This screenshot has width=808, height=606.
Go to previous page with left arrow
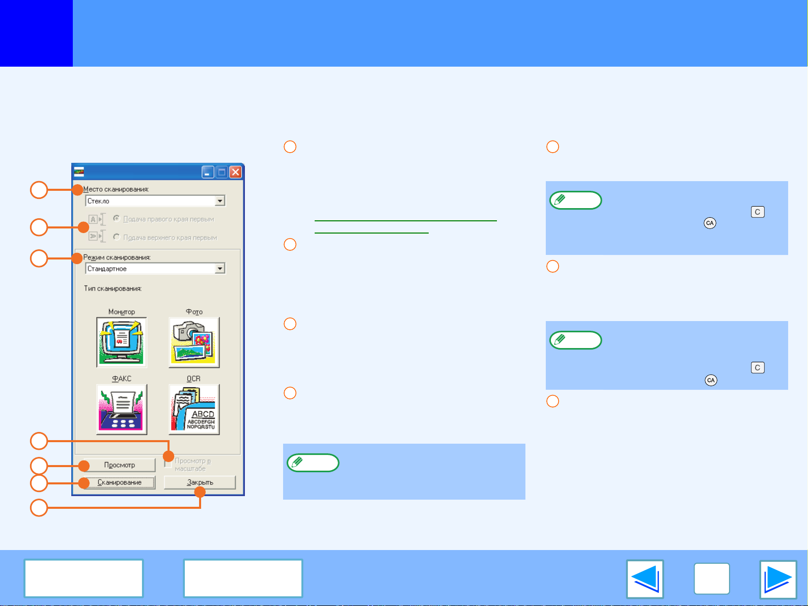(x=645, y=579)
